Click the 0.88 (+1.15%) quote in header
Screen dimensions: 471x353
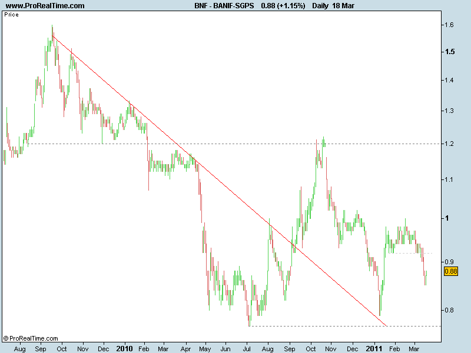283,6
